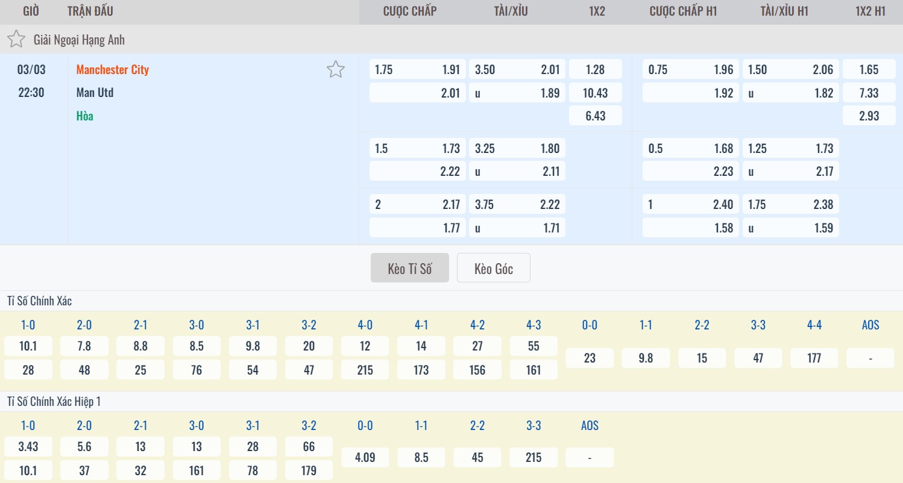This screenshot has width=903, height=483.
Task: Select Man Utd win odds 10.43
Action: click(595, 93)
